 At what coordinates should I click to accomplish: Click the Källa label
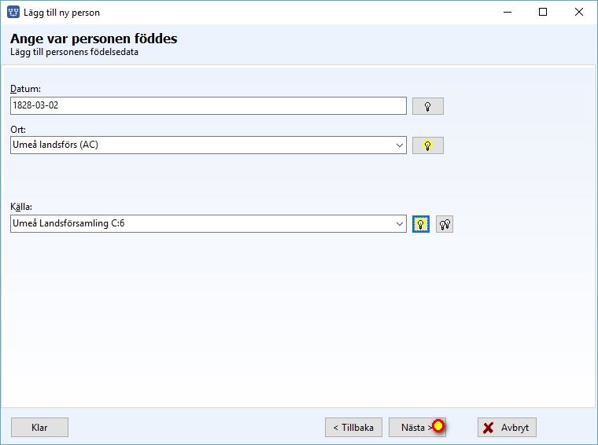pyautogui.click(x=21, y=207)
